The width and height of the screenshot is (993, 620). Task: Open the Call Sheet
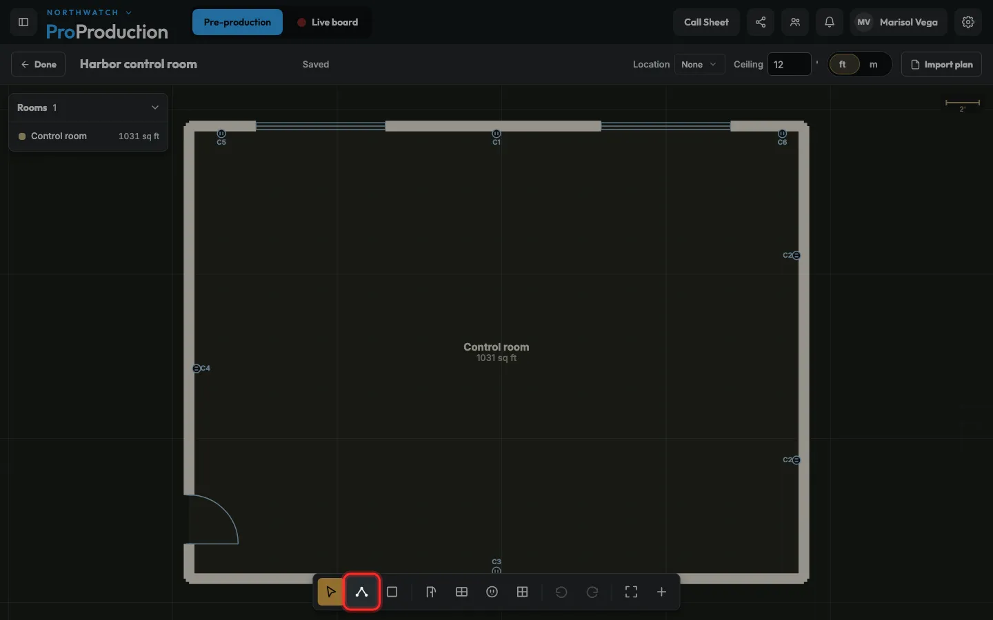pos(706,22)
